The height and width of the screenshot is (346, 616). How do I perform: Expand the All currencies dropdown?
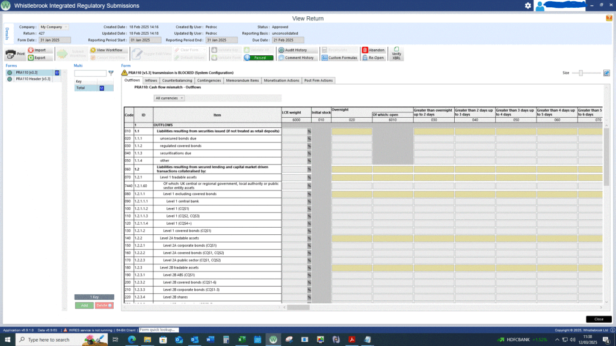170,98
